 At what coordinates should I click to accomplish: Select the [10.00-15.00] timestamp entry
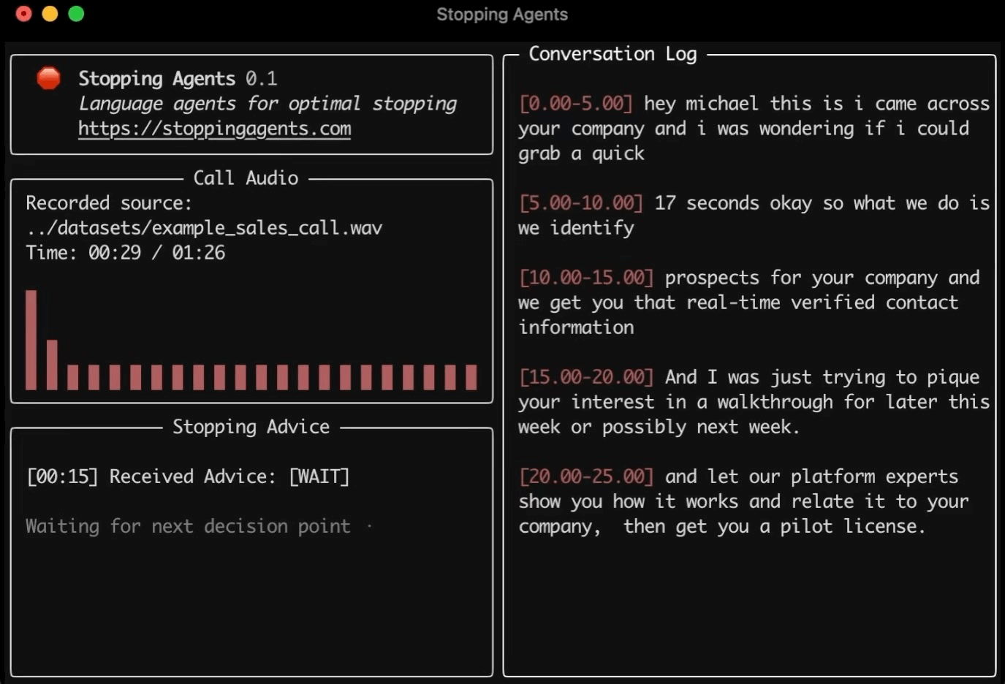point(585,278)
